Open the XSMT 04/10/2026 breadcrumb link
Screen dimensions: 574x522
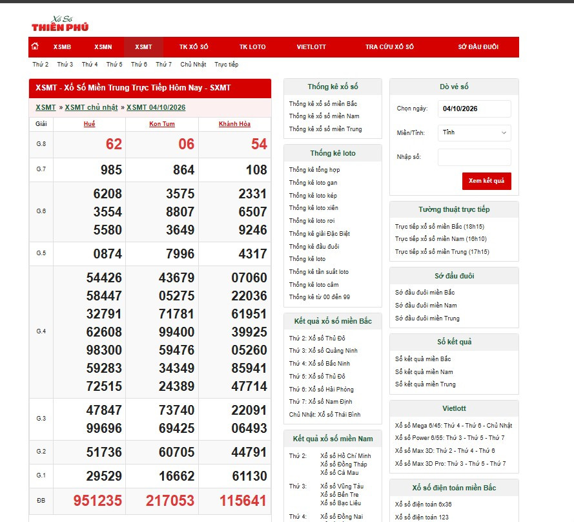click(x=156, y=107)
